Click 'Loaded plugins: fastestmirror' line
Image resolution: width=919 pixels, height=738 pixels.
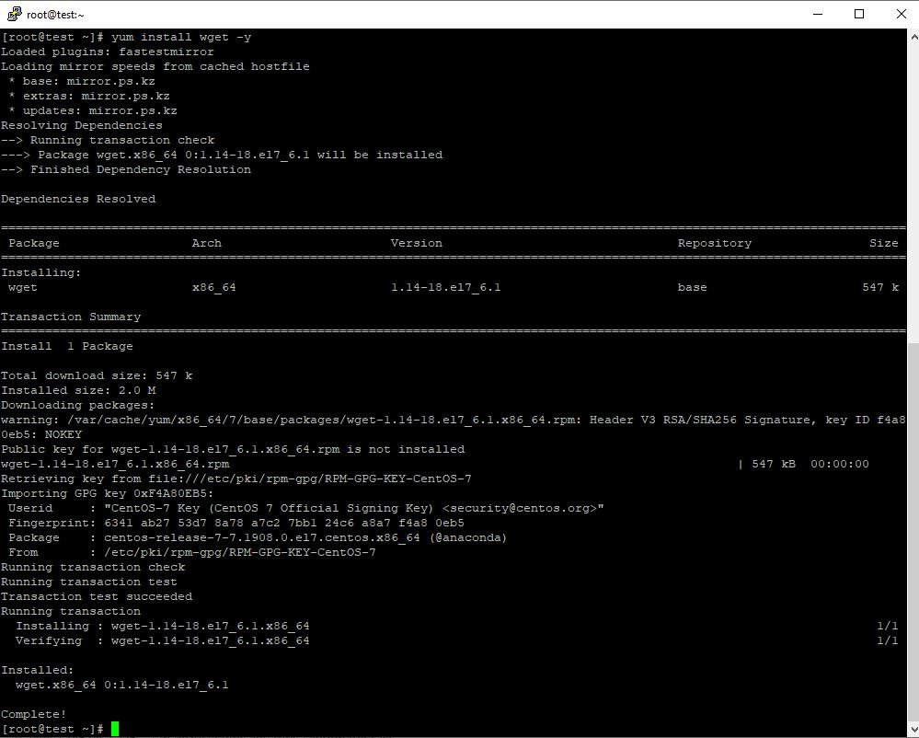tap(108, 52)
